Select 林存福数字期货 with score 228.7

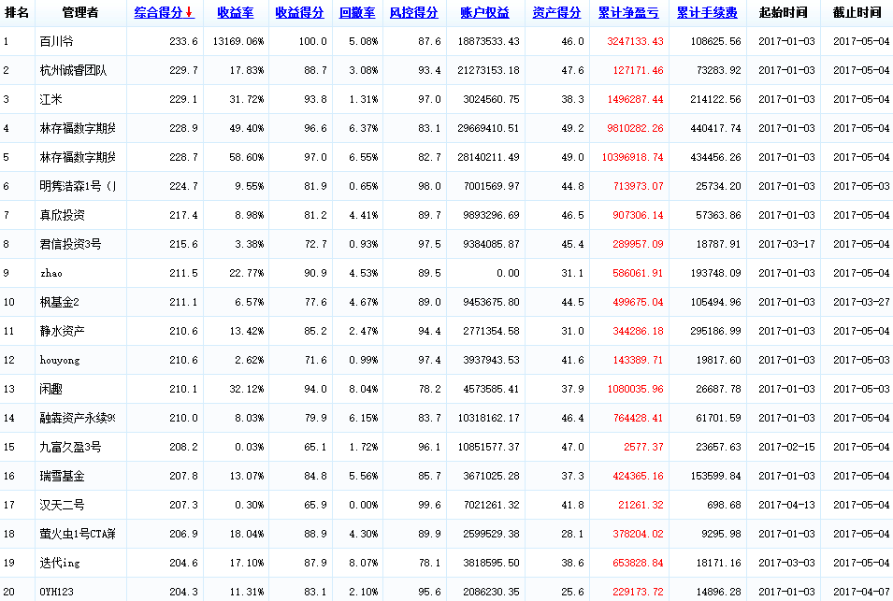(x=78, y=158)
